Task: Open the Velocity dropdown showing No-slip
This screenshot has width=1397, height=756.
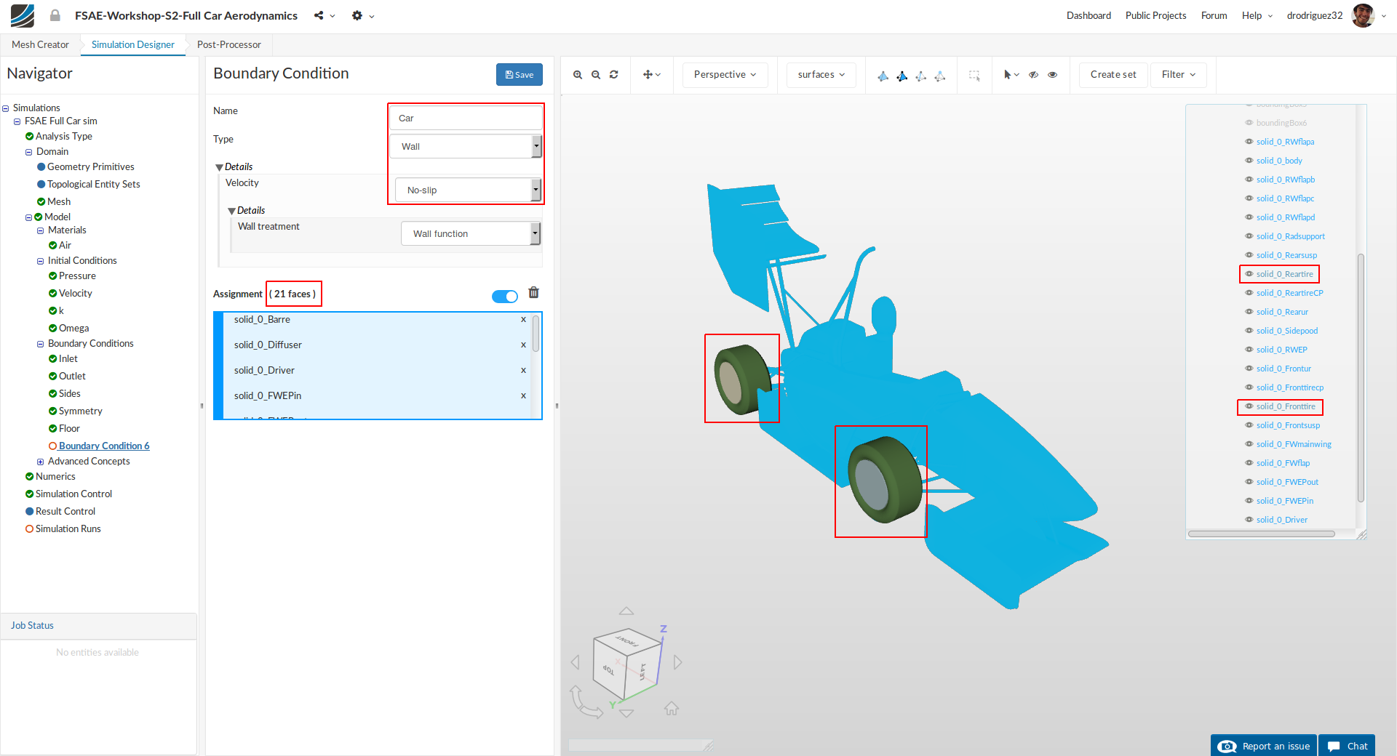Action: tap(468, 190)
